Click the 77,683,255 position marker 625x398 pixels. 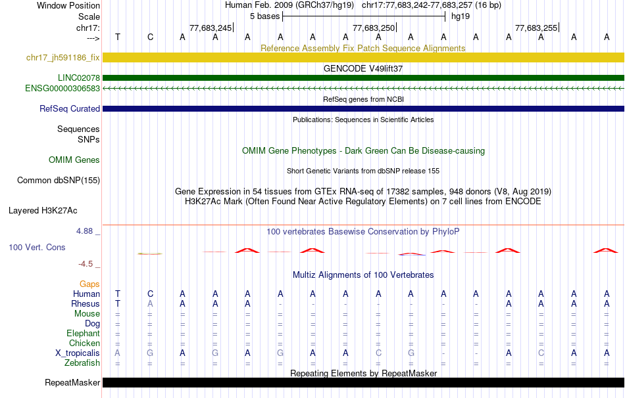pos(536,28)
